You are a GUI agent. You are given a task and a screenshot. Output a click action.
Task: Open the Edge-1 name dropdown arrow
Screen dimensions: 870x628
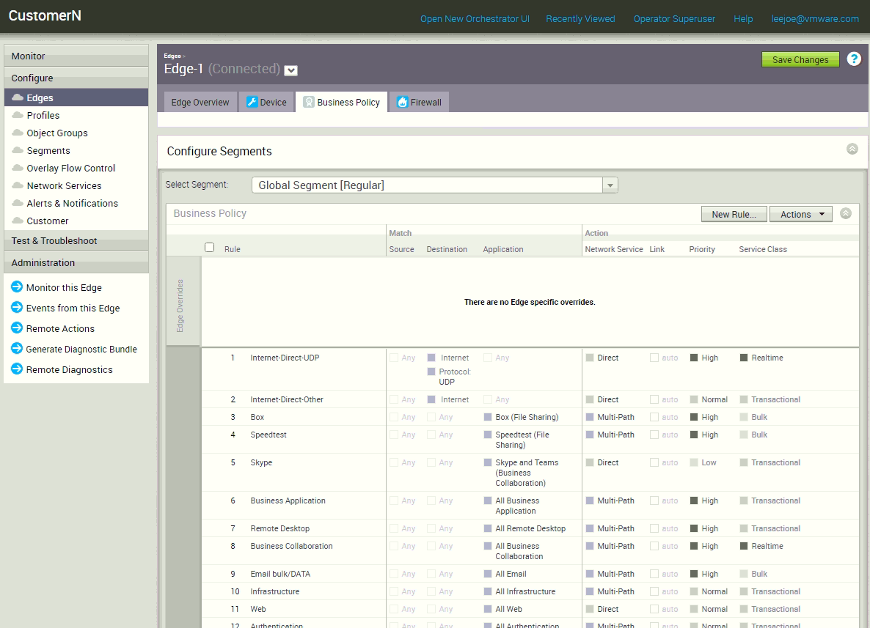click(x=290, y=70)
